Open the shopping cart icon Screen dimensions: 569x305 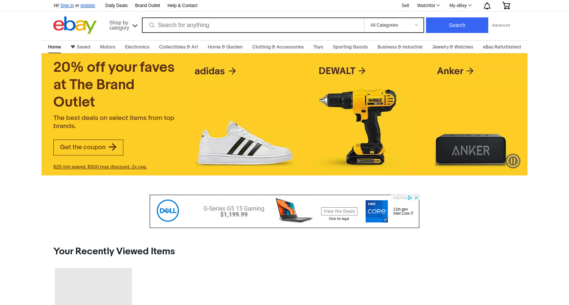click(x=506, y=6)
